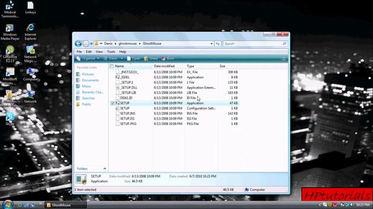373x209 pixels.
Task: Select the SETUP Configuration Settings file icon
Action: 118,109
